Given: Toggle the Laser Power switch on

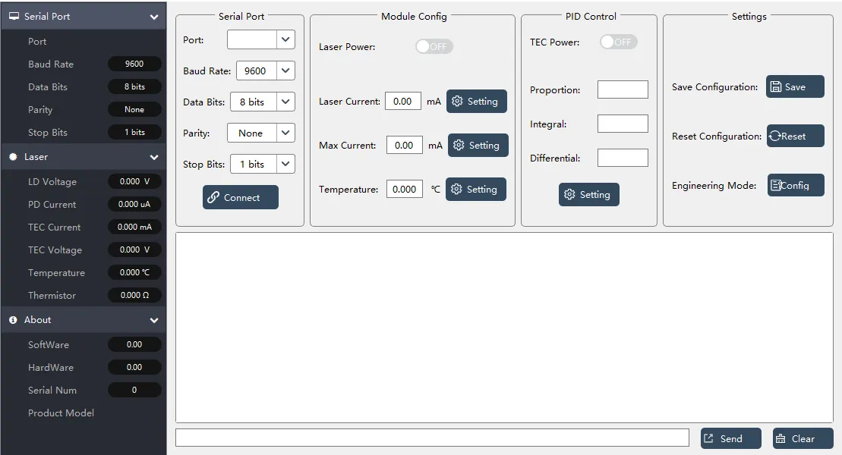Looking at the screenshot, I should [x=434, y=46].
